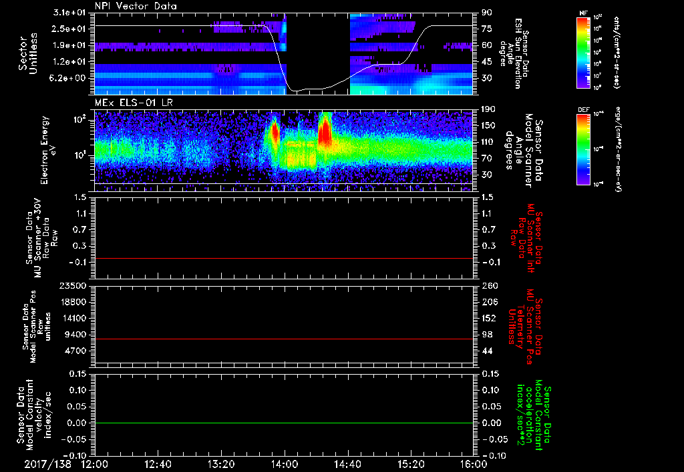Click the 110 scanner angle tick

(x=488, y=142)
